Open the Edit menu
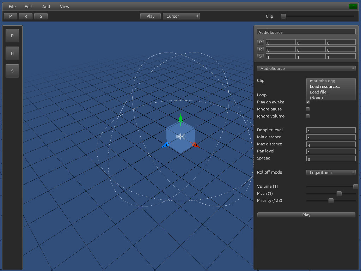This screenshot has height=271, width=361. pos(28,7)
